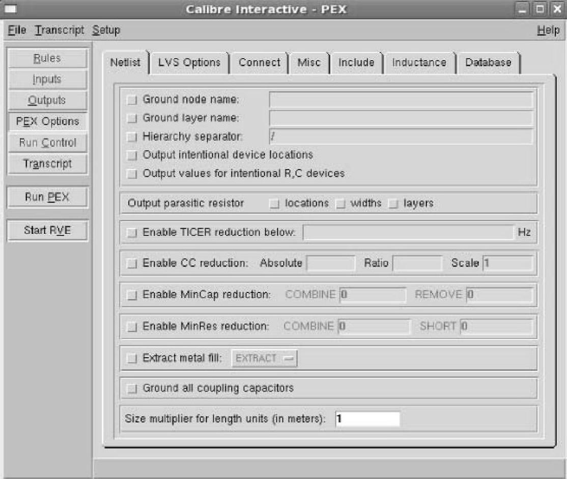
Task: Minimize the Calibre Interactive PEX window
Action: pos(522,9)
